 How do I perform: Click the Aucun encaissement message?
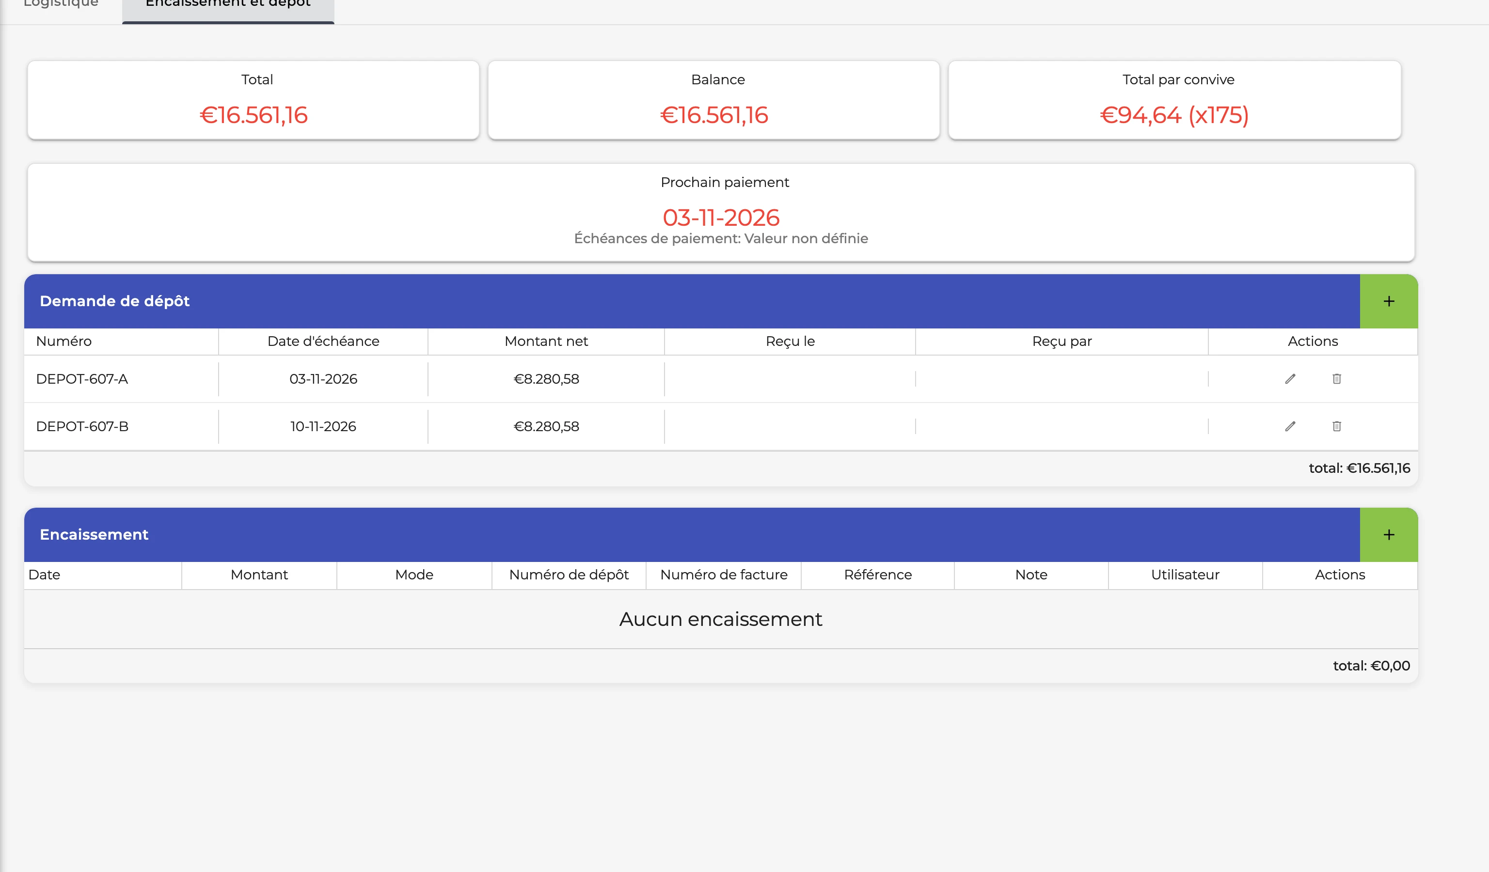[x=720, y=619]
